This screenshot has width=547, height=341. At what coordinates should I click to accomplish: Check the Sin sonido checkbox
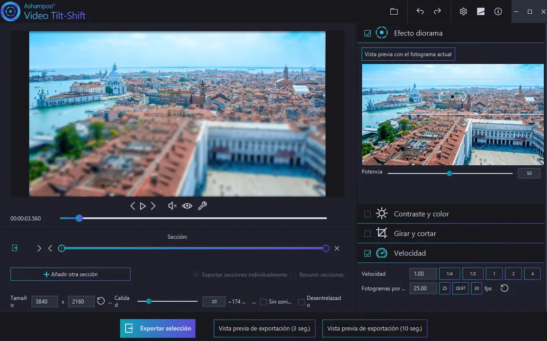tap(263, 302)
